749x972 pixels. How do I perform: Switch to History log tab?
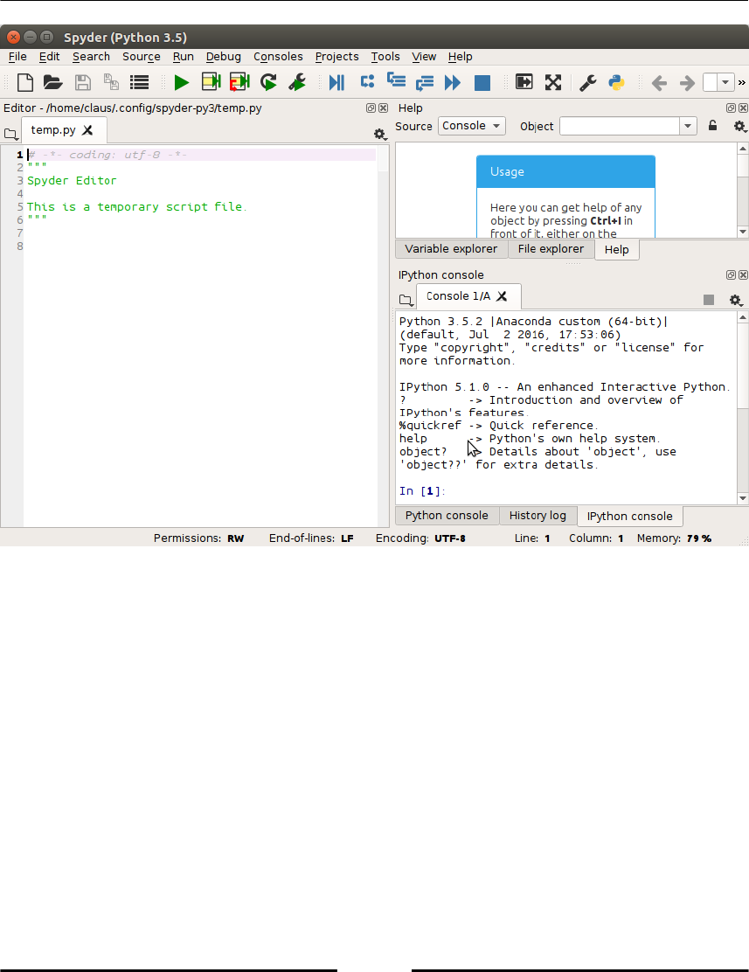click(x=537, y=516)
